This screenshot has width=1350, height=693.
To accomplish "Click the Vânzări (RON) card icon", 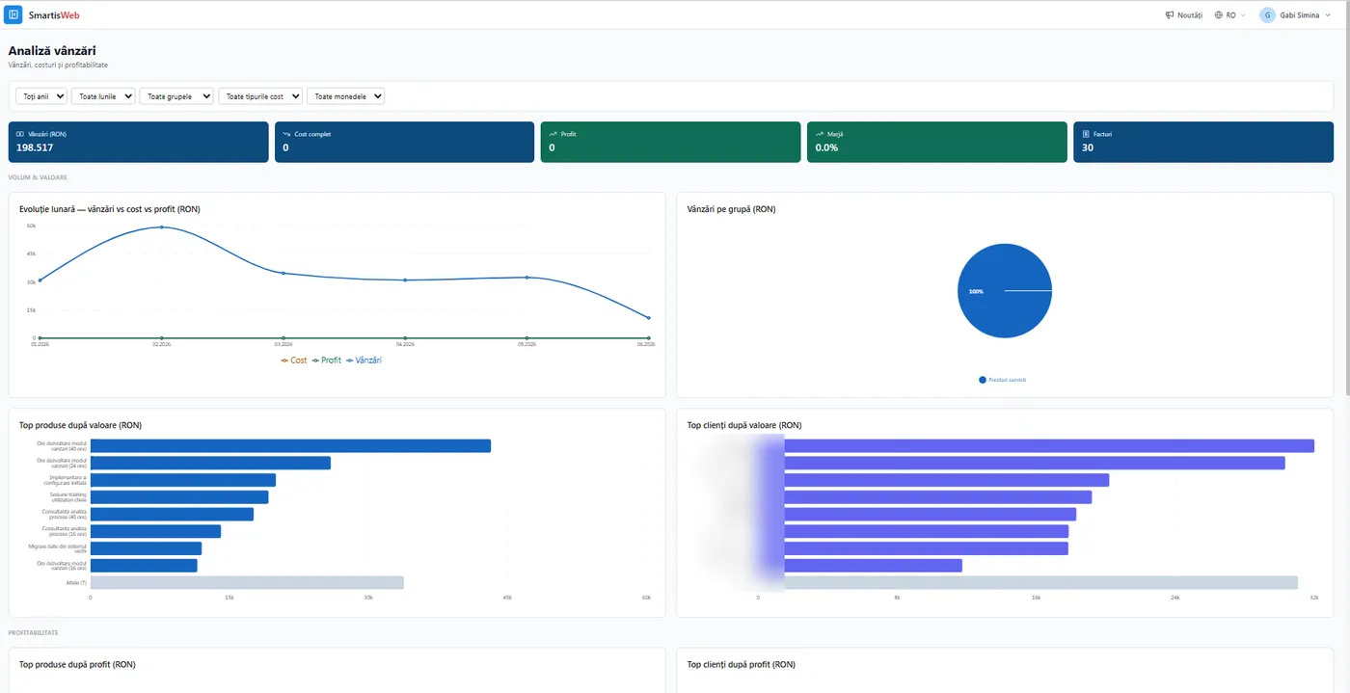I will click(20, 134).
